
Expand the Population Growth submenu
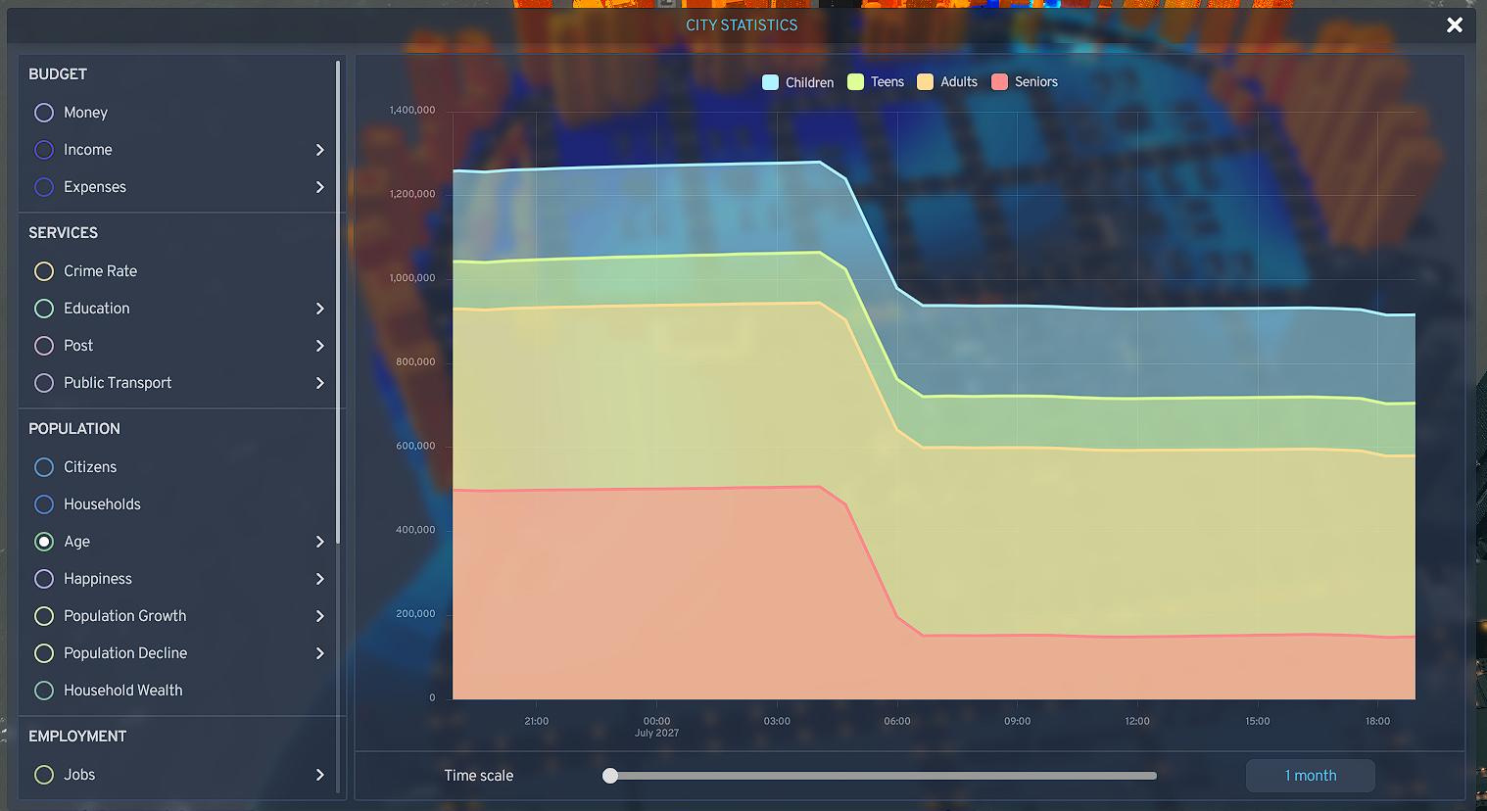[x=319, y=616]
